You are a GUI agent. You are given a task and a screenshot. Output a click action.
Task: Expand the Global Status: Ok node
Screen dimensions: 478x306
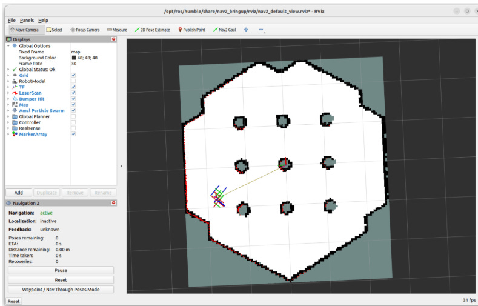(8, 69)
